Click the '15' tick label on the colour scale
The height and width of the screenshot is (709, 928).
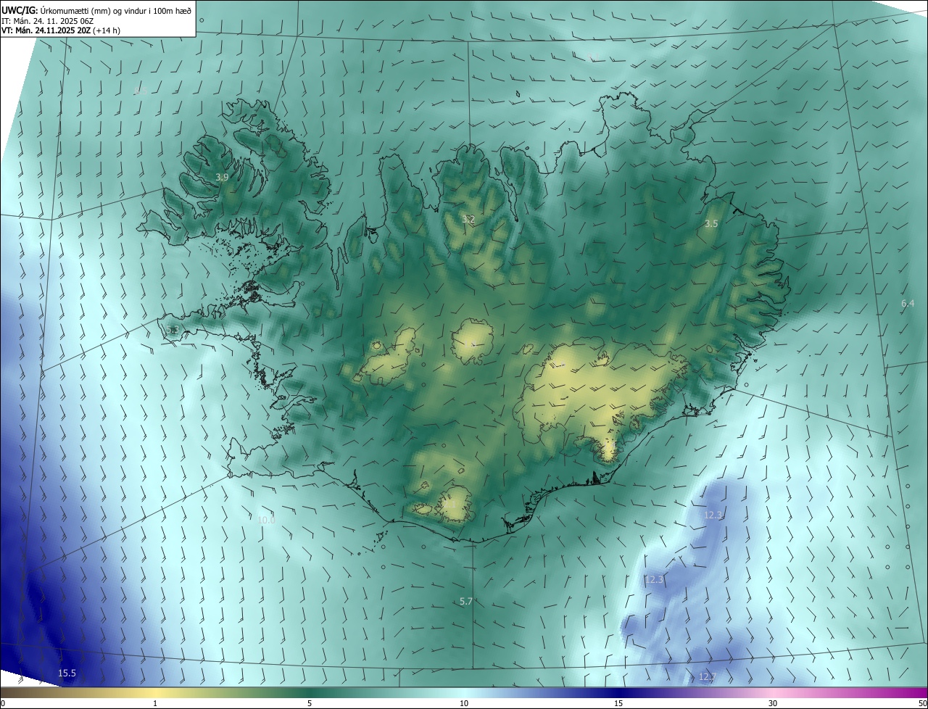click(x=618, y=704)
